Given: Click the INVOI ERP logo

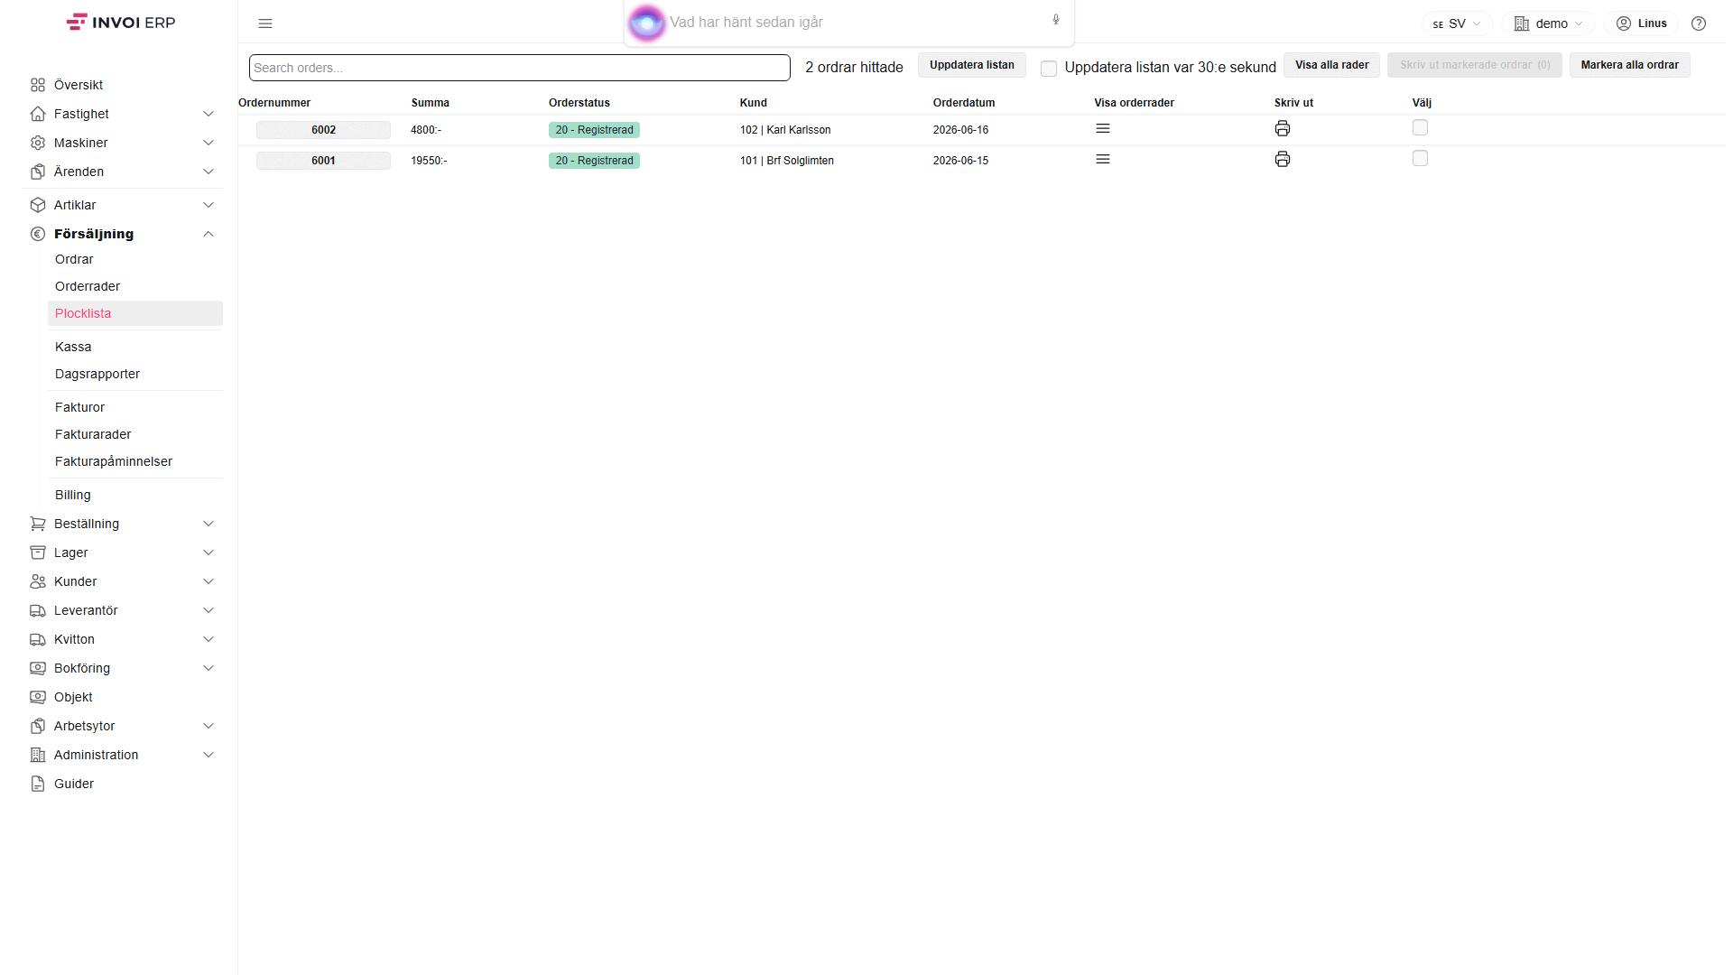Looking at the screenshot, I should (121, 23).
